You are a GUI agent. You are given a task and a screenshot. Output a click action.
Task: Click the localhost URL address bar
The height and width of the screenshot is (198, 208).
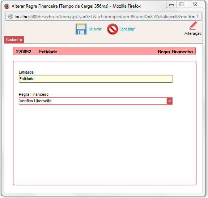(x=103, y=16)
